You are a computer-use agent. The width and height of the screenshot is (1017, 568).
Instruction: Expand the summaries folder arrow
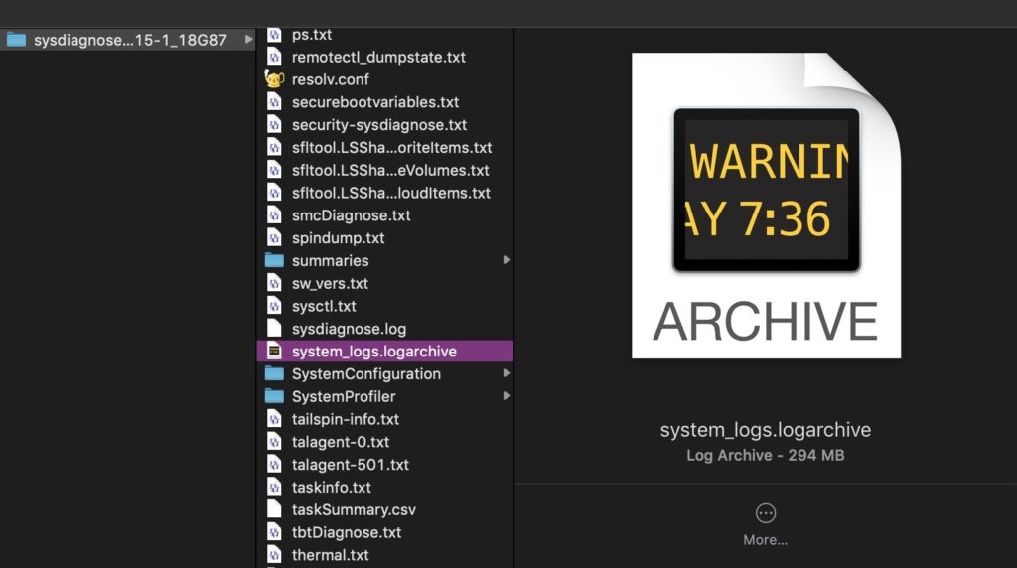tap(507, 260)
